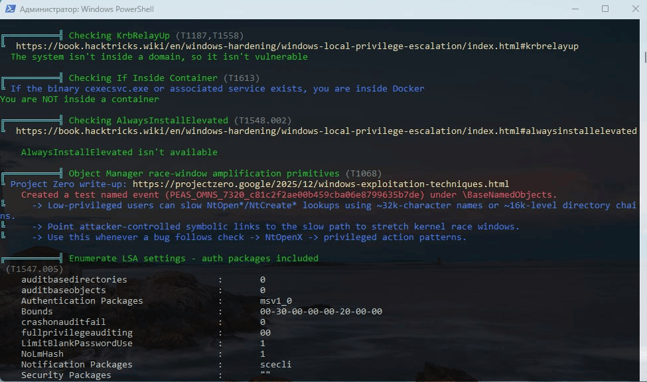Viewport: 647px width, 382px height.
Task: Select the '(T1548.002)' technique ID
Action: [263, 121]
